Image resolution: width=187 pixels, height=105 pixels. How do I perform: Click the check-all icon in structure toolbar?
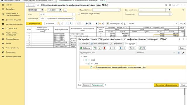[x=140, y=48]
